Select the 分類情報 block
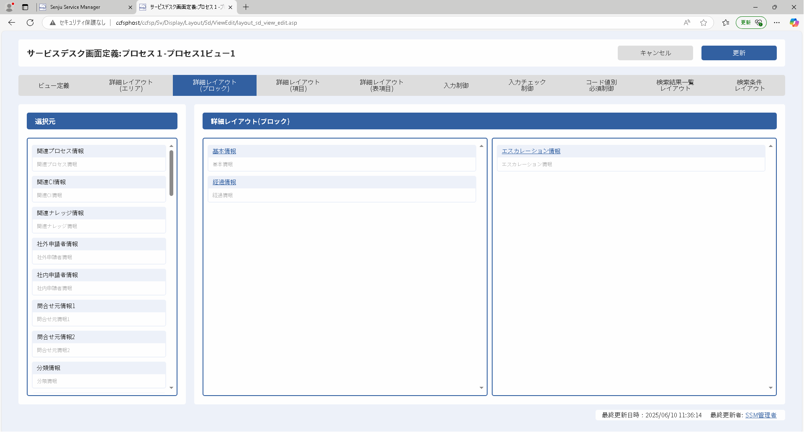 pos(99,375)
